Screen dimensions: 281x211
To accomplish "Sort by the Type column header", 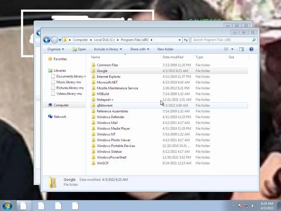I will tap(199, 57).
